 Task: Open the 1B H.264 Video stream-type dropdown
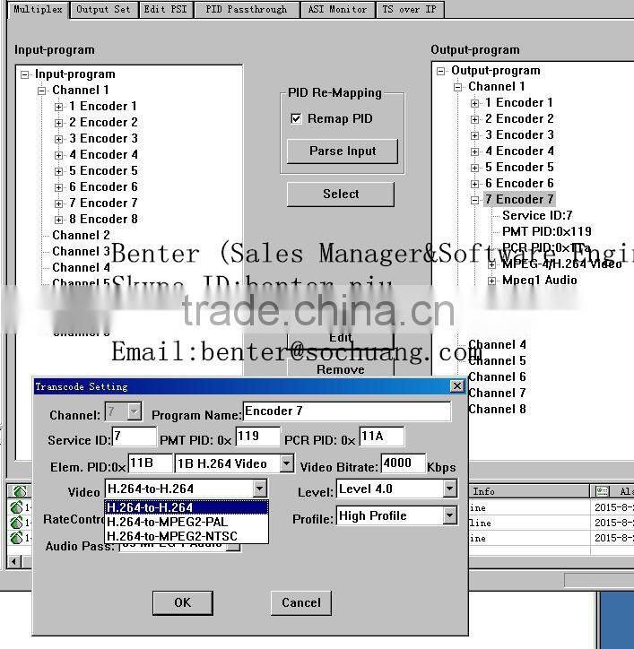287,463
